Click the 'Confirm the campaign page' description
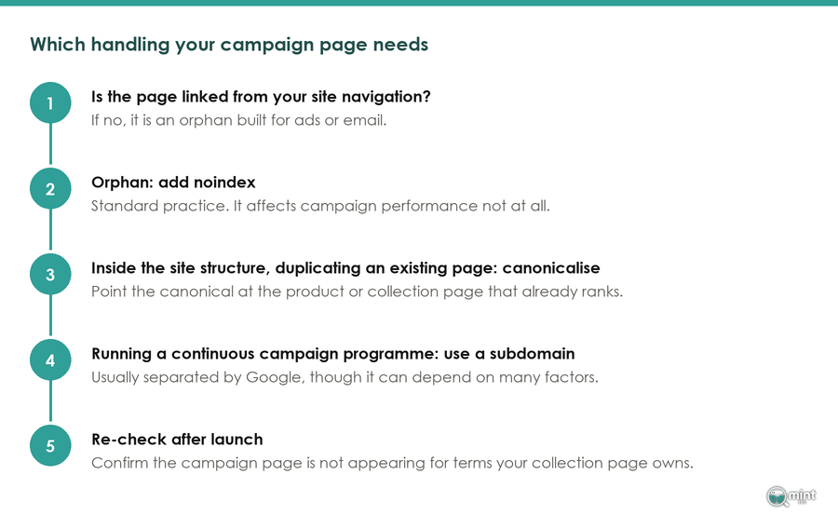The width and height of the screenshot is (838, 529). (x=392, y=463)
